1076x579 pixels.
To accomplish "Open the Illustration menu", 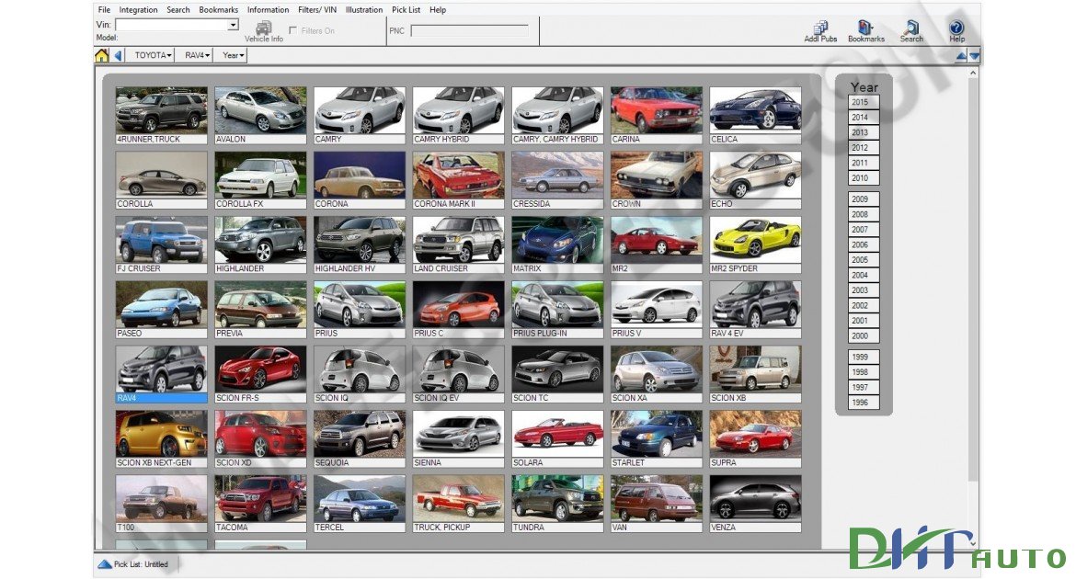I will (x=363, y=10).
